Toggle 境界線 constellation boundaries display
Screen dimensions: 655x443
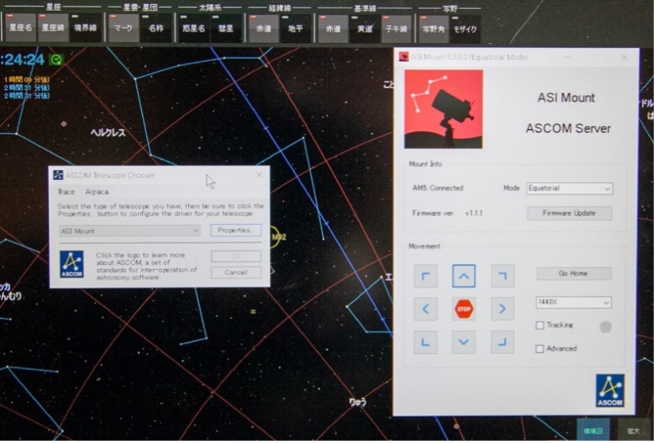85,28
